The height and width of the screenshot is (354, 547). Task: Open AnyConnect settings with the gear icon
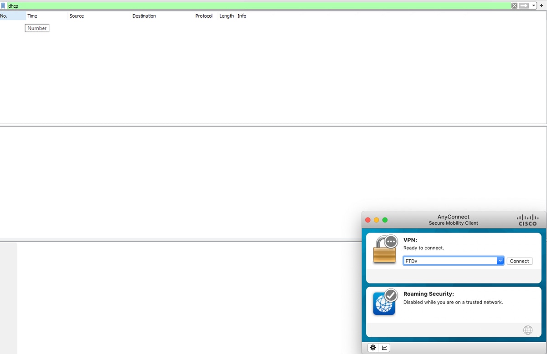[x=373, y=348]
